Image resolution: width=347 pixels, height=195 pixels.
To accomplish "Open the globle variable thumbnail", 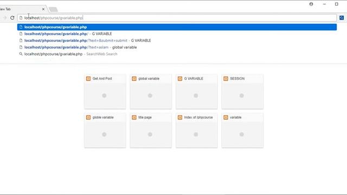I will coord(105,130).
